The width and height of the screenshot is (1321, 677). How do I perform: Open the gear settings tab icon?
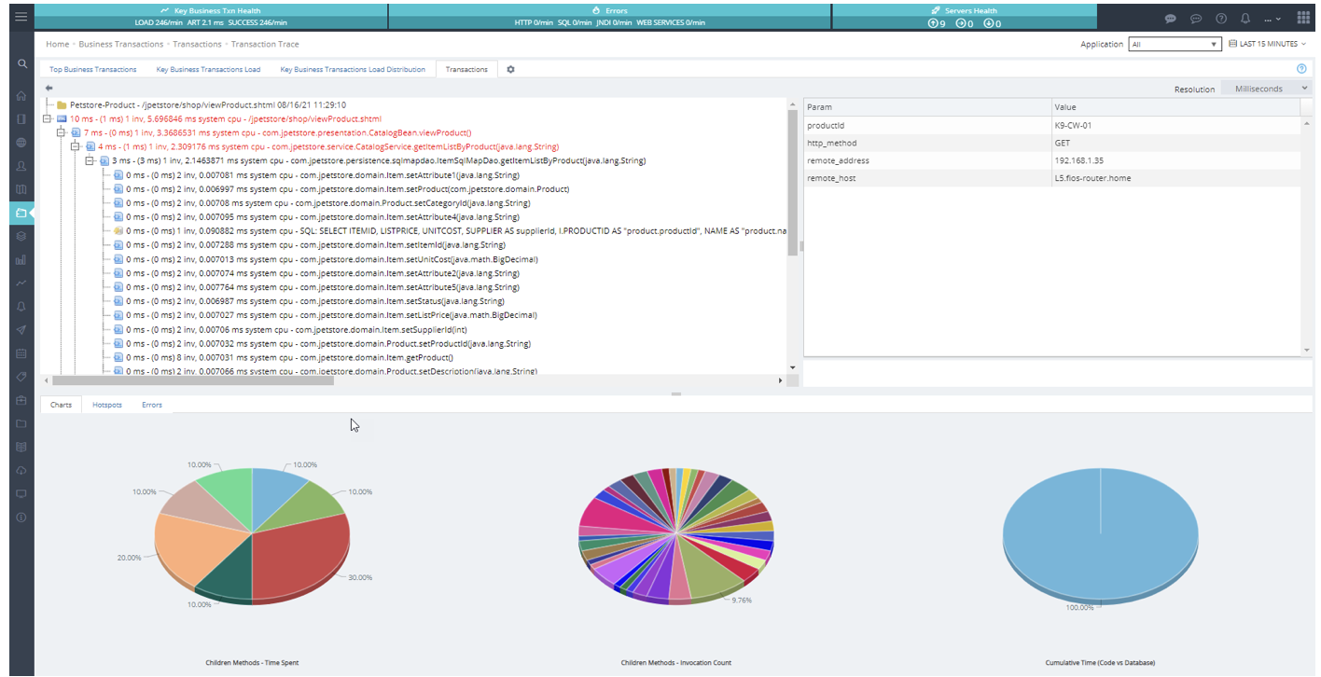[510, 69]
